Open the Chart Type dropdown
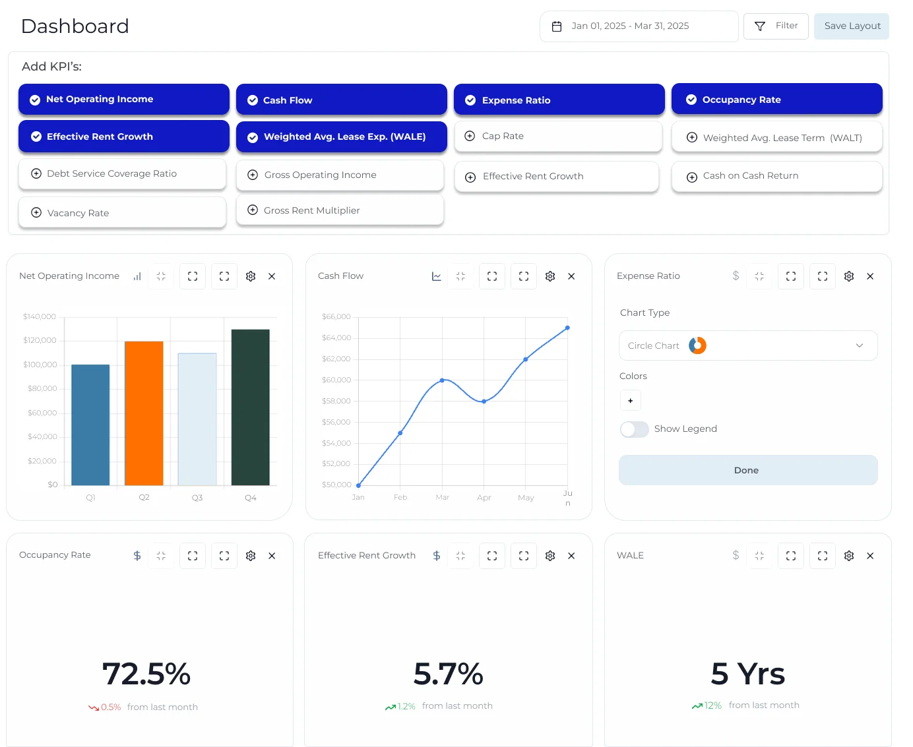This screenshot has height=747, width=913. pyautogui.click(x=747, y=345)
